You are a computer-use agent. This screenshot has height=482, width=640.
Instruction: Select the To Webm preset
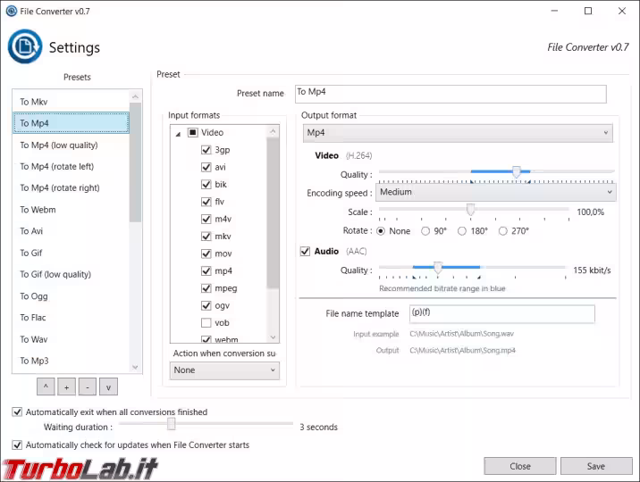pos(71,210)
